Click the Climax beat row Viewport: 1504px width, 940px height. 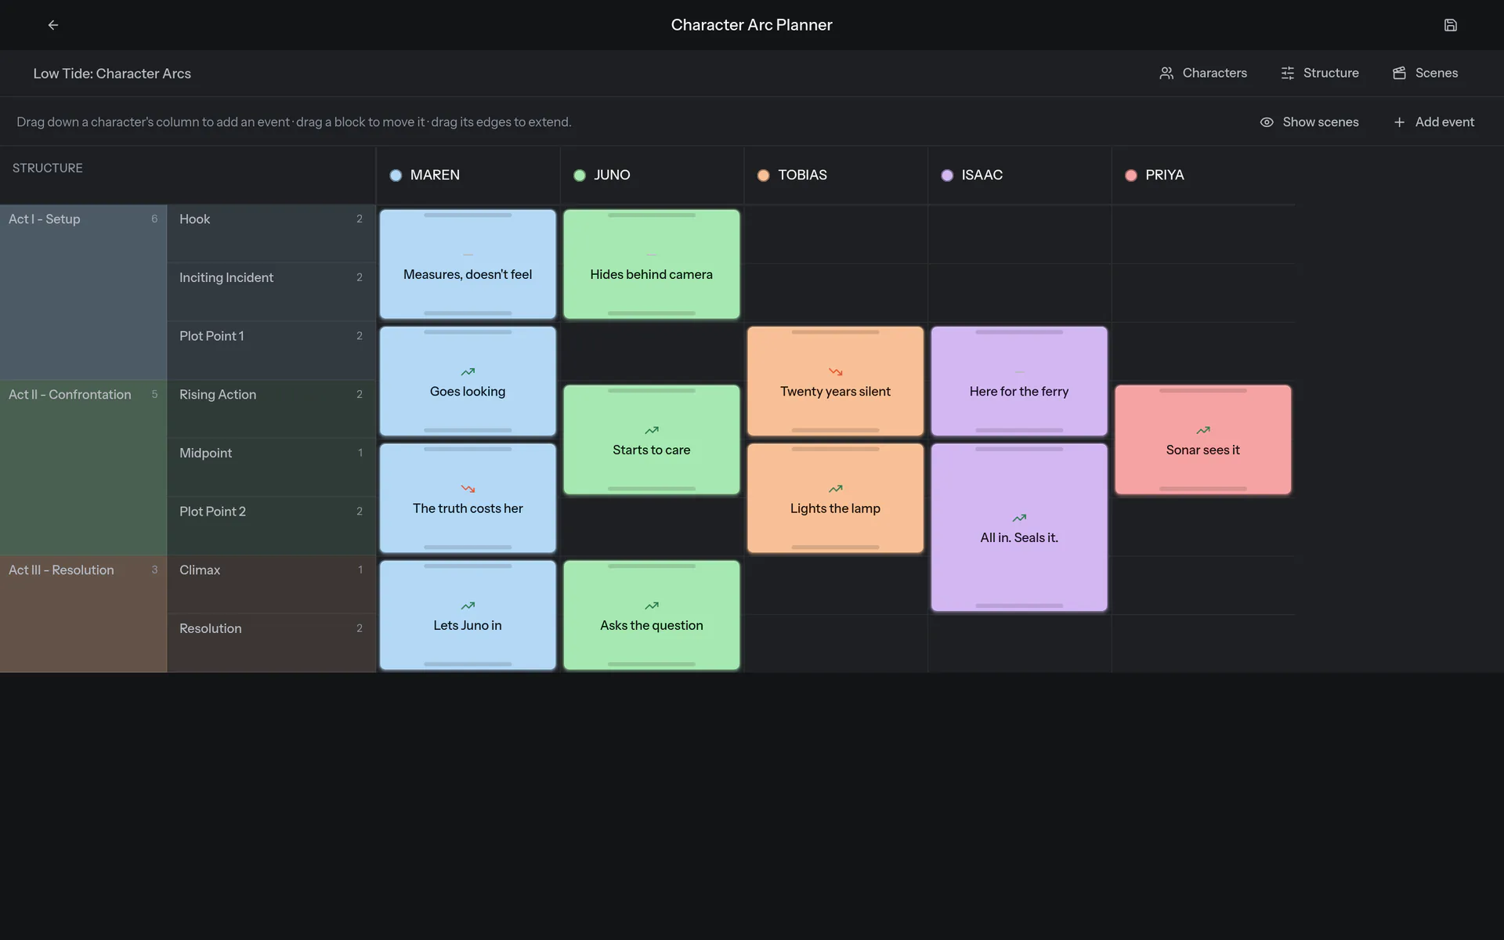tap(271, 585)
